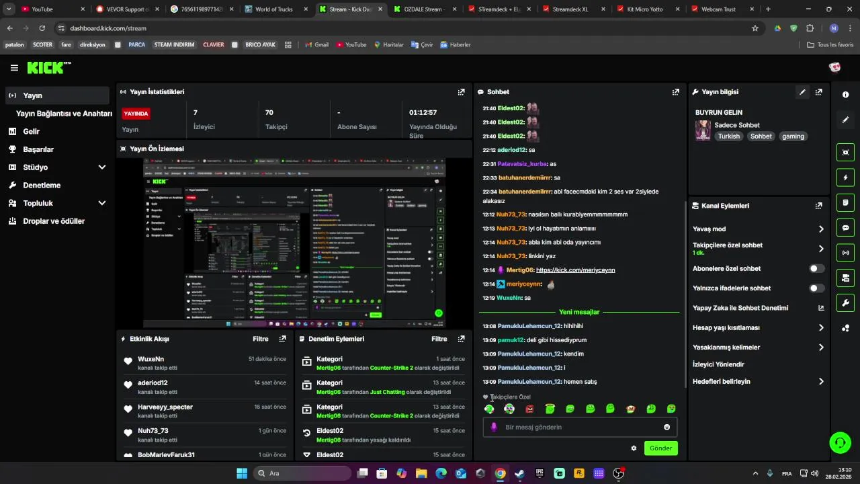
Task: Select Yayın in the sidebar
Action: [x=57, y=95]
